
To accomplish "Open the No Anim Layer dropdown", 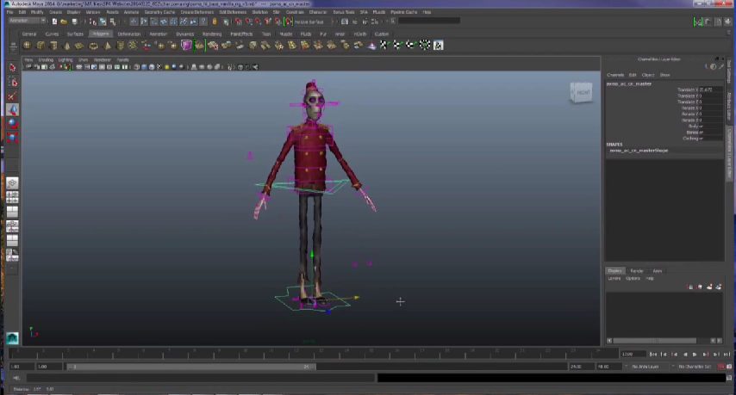I will (646, 367).
